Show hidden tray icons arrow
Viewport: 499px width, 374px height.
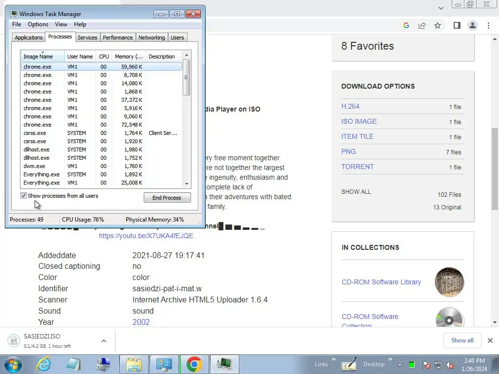[400, 365]
